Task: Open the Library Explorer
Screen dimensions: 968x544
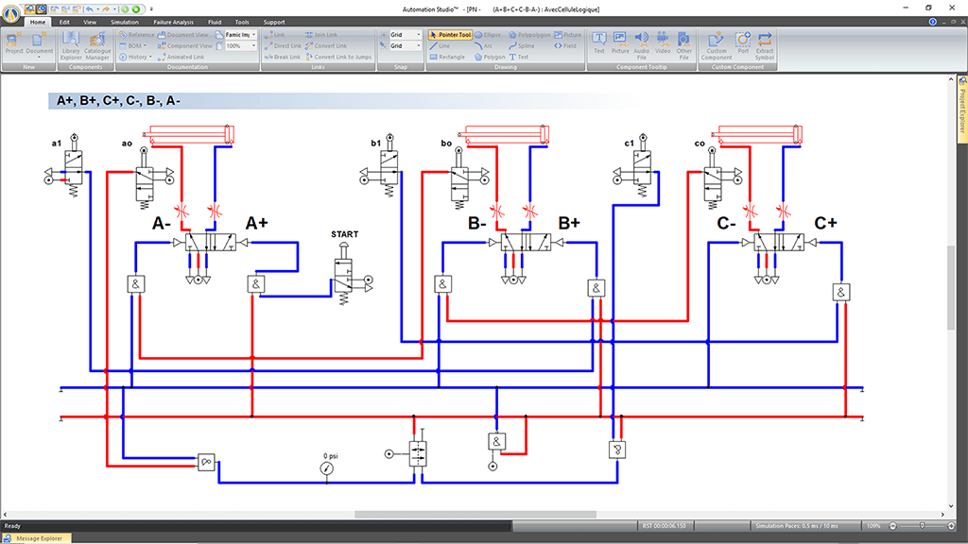Action: pos(71,43)
